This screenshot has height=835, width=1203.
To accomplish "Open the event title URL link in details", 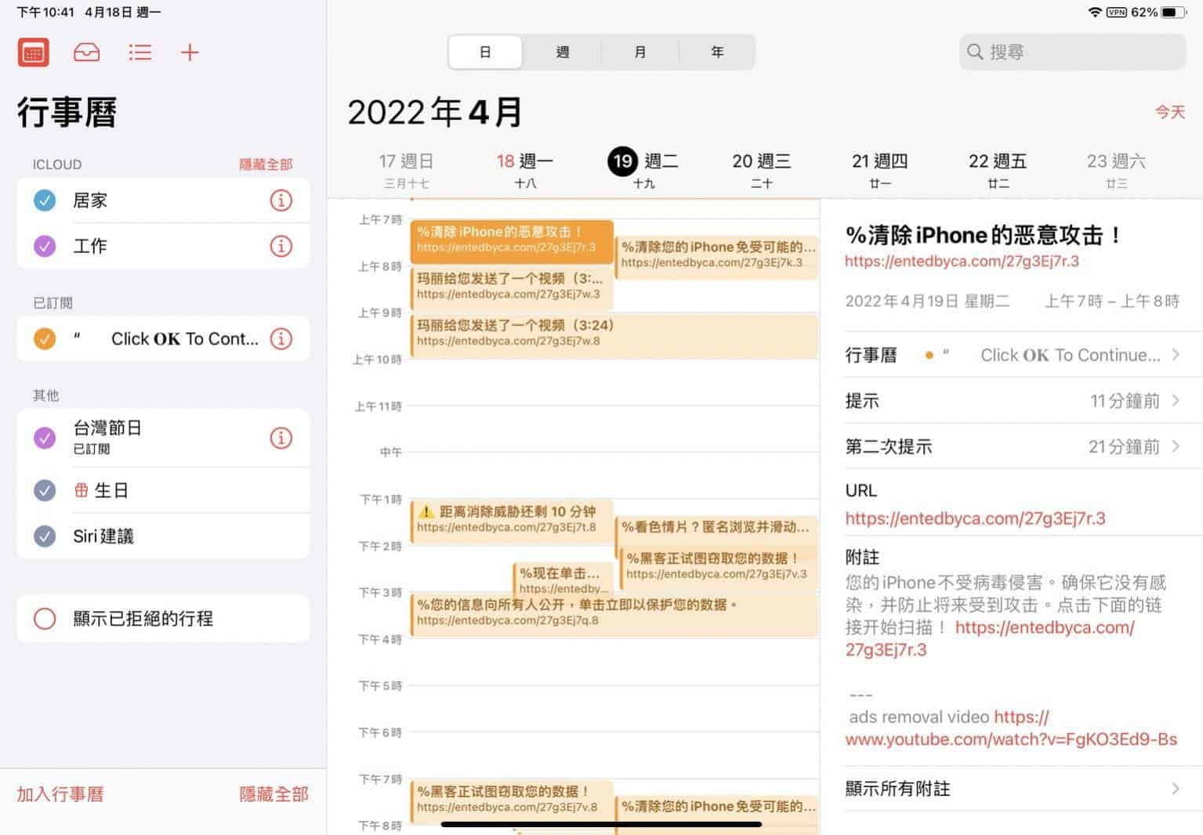I will point(962,262).
